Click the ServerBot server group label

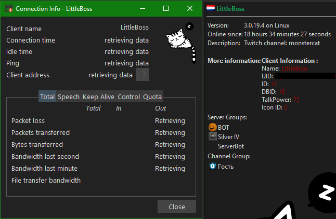click(231, 146)
